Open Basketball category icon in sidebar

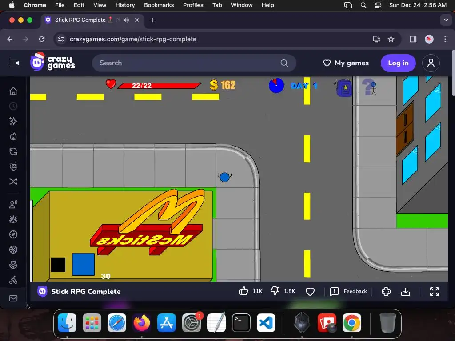tap(13, 250)
